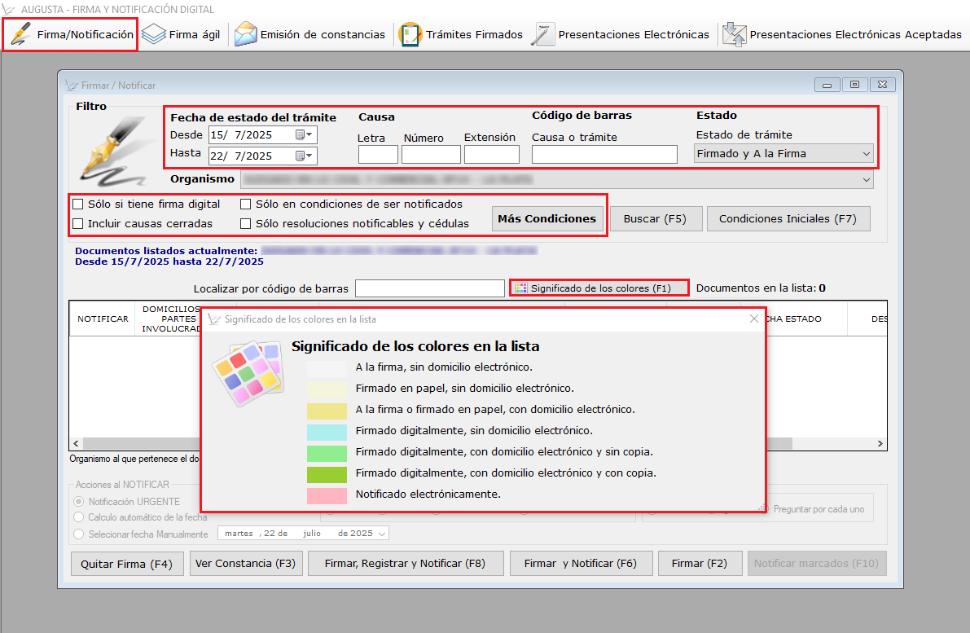Expand the Estado de trámite dropdown

click(x=865, y=153)
